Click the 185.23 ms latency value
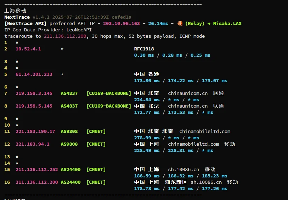 [215, 176]
